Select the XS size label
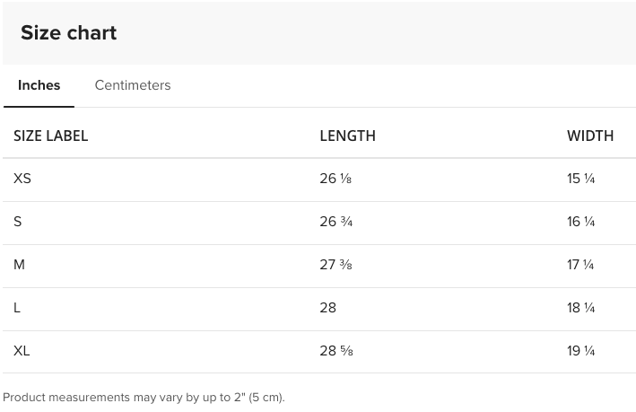Screen dimensions: 636x412 (22, 179)
